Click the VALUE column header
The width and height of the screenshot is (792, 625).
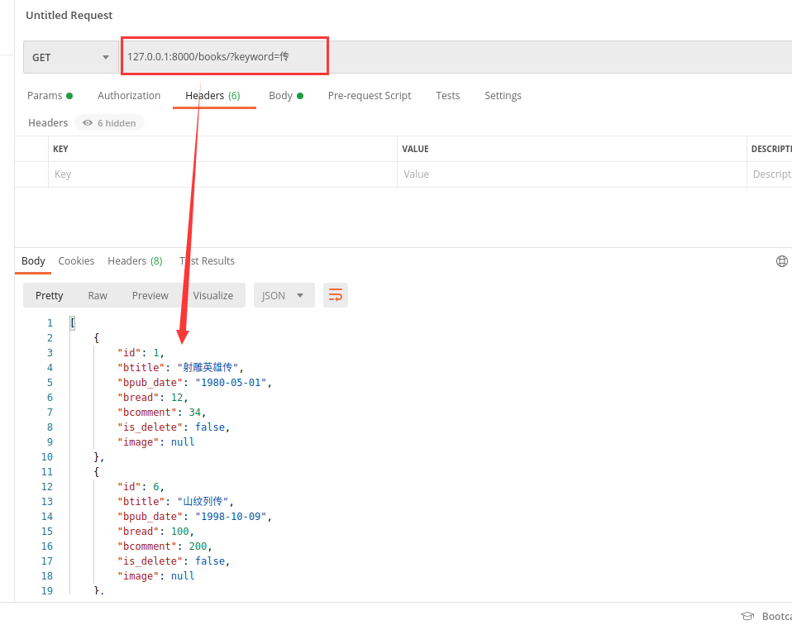click(x=415, y=149)
